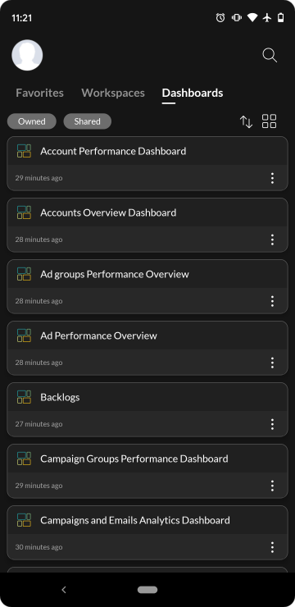295x607 pixels.
Task: Tap dashboard icon beside Accounts Overview Dashboard
Action: (24, 212)
